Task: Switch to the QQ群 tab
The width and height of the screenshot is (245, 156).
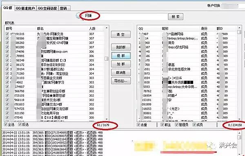Action: [x=8, y=8]
